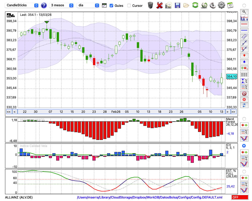Click the magnifying glass zoom tool
Viewport: 252px width, 201px height.
point(244,12)
